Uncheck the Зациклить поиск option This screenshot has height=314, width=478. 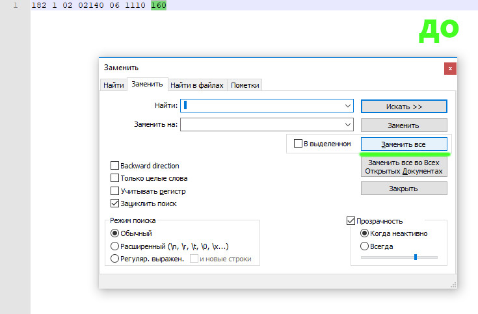click(x=115, y=203)
